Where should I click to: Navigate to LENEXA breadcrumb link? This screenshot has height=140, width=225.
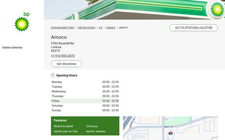click(110, 28)
